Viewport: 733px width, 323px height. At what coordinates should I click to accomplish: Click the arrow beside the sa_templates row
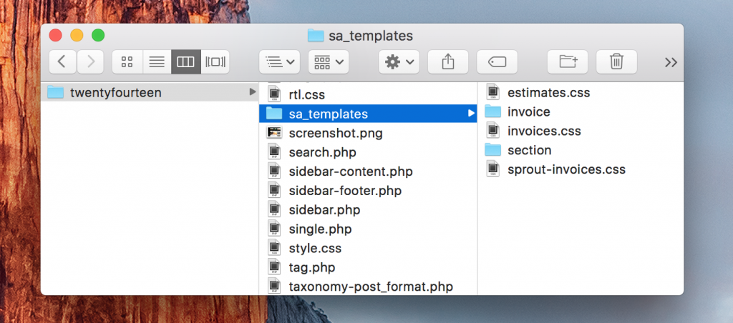tap(471, 114)
